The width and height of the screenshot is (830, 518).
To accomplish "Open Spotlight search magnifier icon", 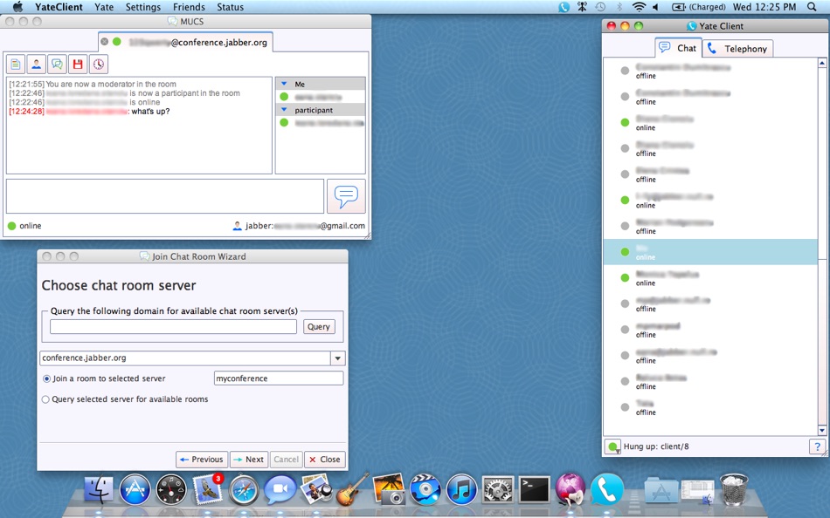I will click(812, 7).
